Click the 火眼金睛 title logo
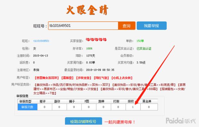This screenshot has height=127, width=199. click(87, 10)
